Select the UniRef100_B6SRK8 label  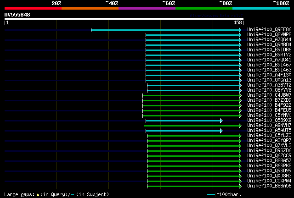tap(269, 166)
